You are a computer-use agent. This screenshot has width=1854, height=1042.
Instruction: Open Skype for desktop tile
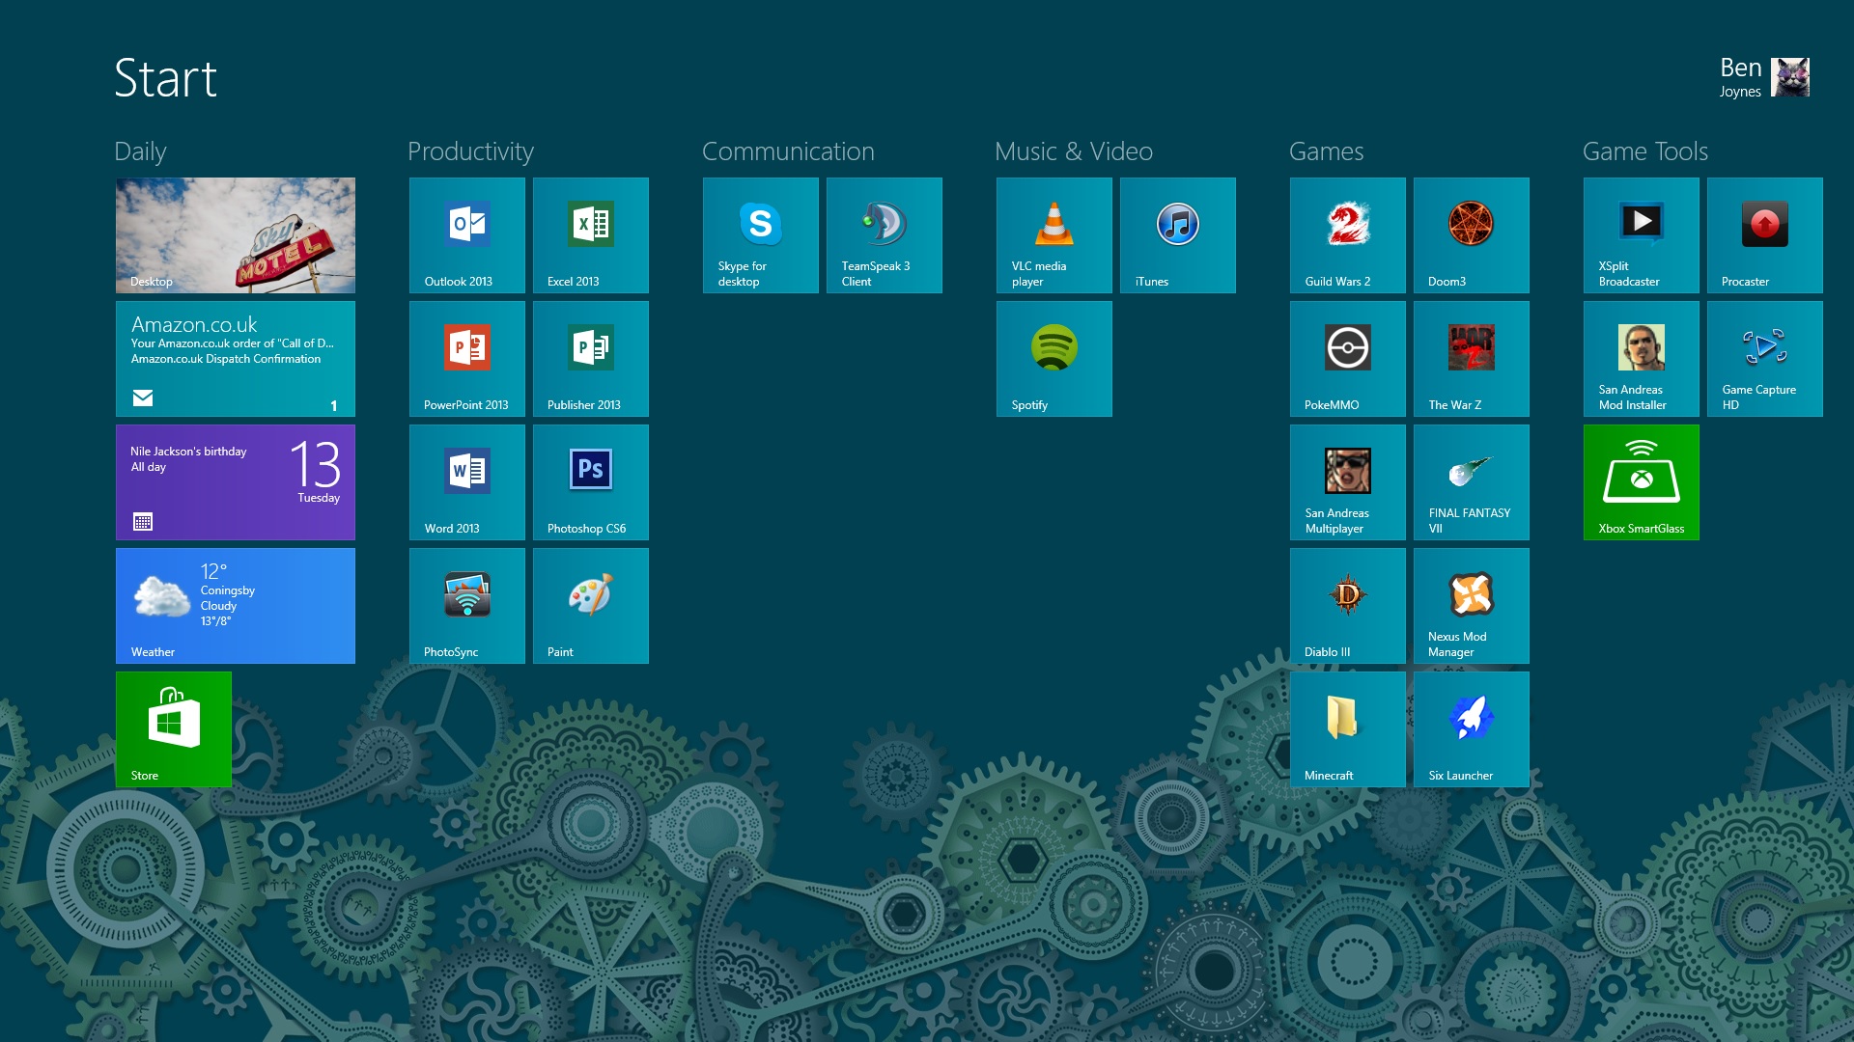point(760,234)
